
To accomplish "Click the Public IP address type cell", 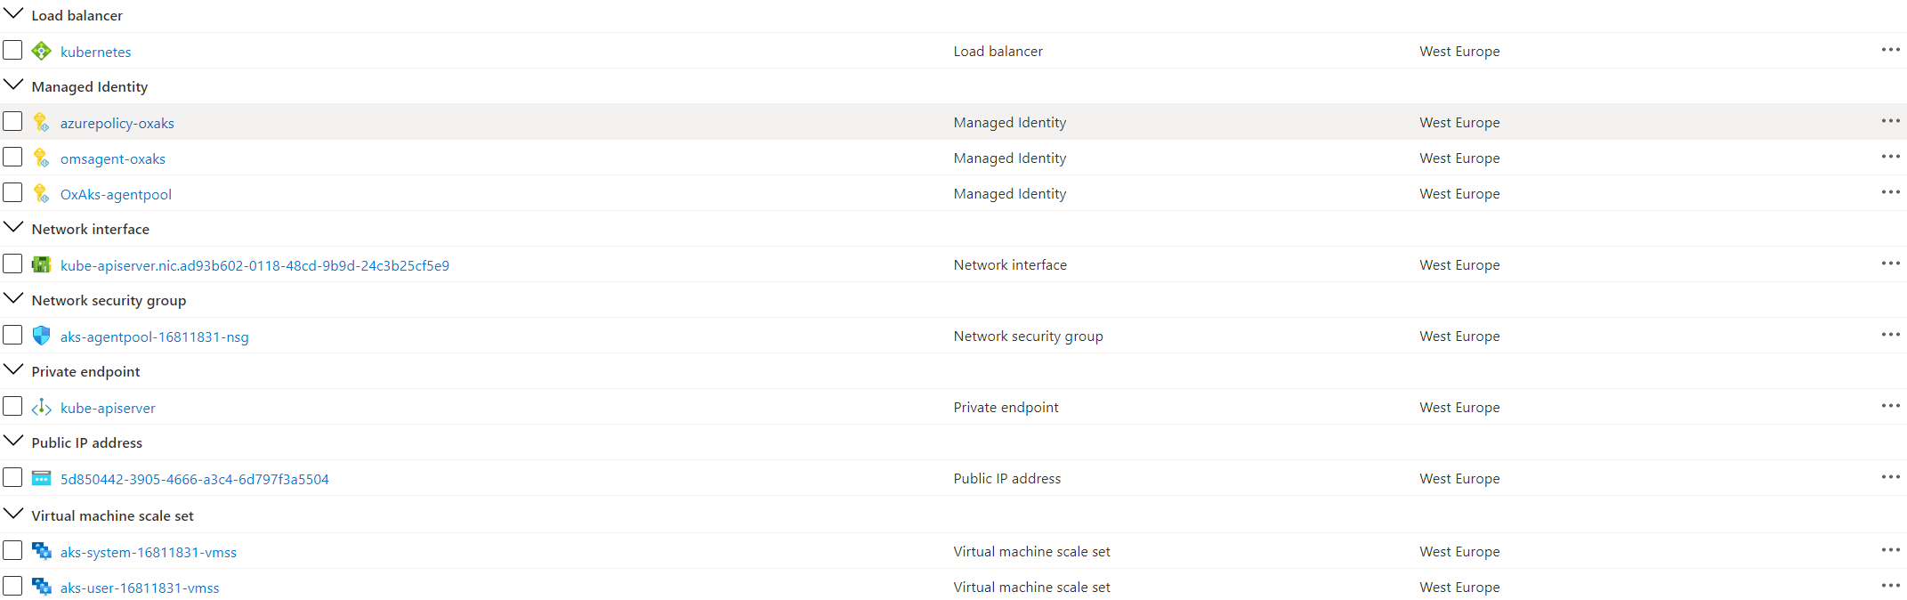I will click(1006, 479).
